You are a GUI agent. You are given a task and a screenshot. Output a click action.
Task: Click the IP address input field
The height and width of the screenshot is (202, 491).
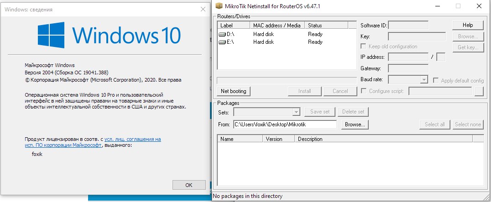pyautogui.click(x=408, y=57)
